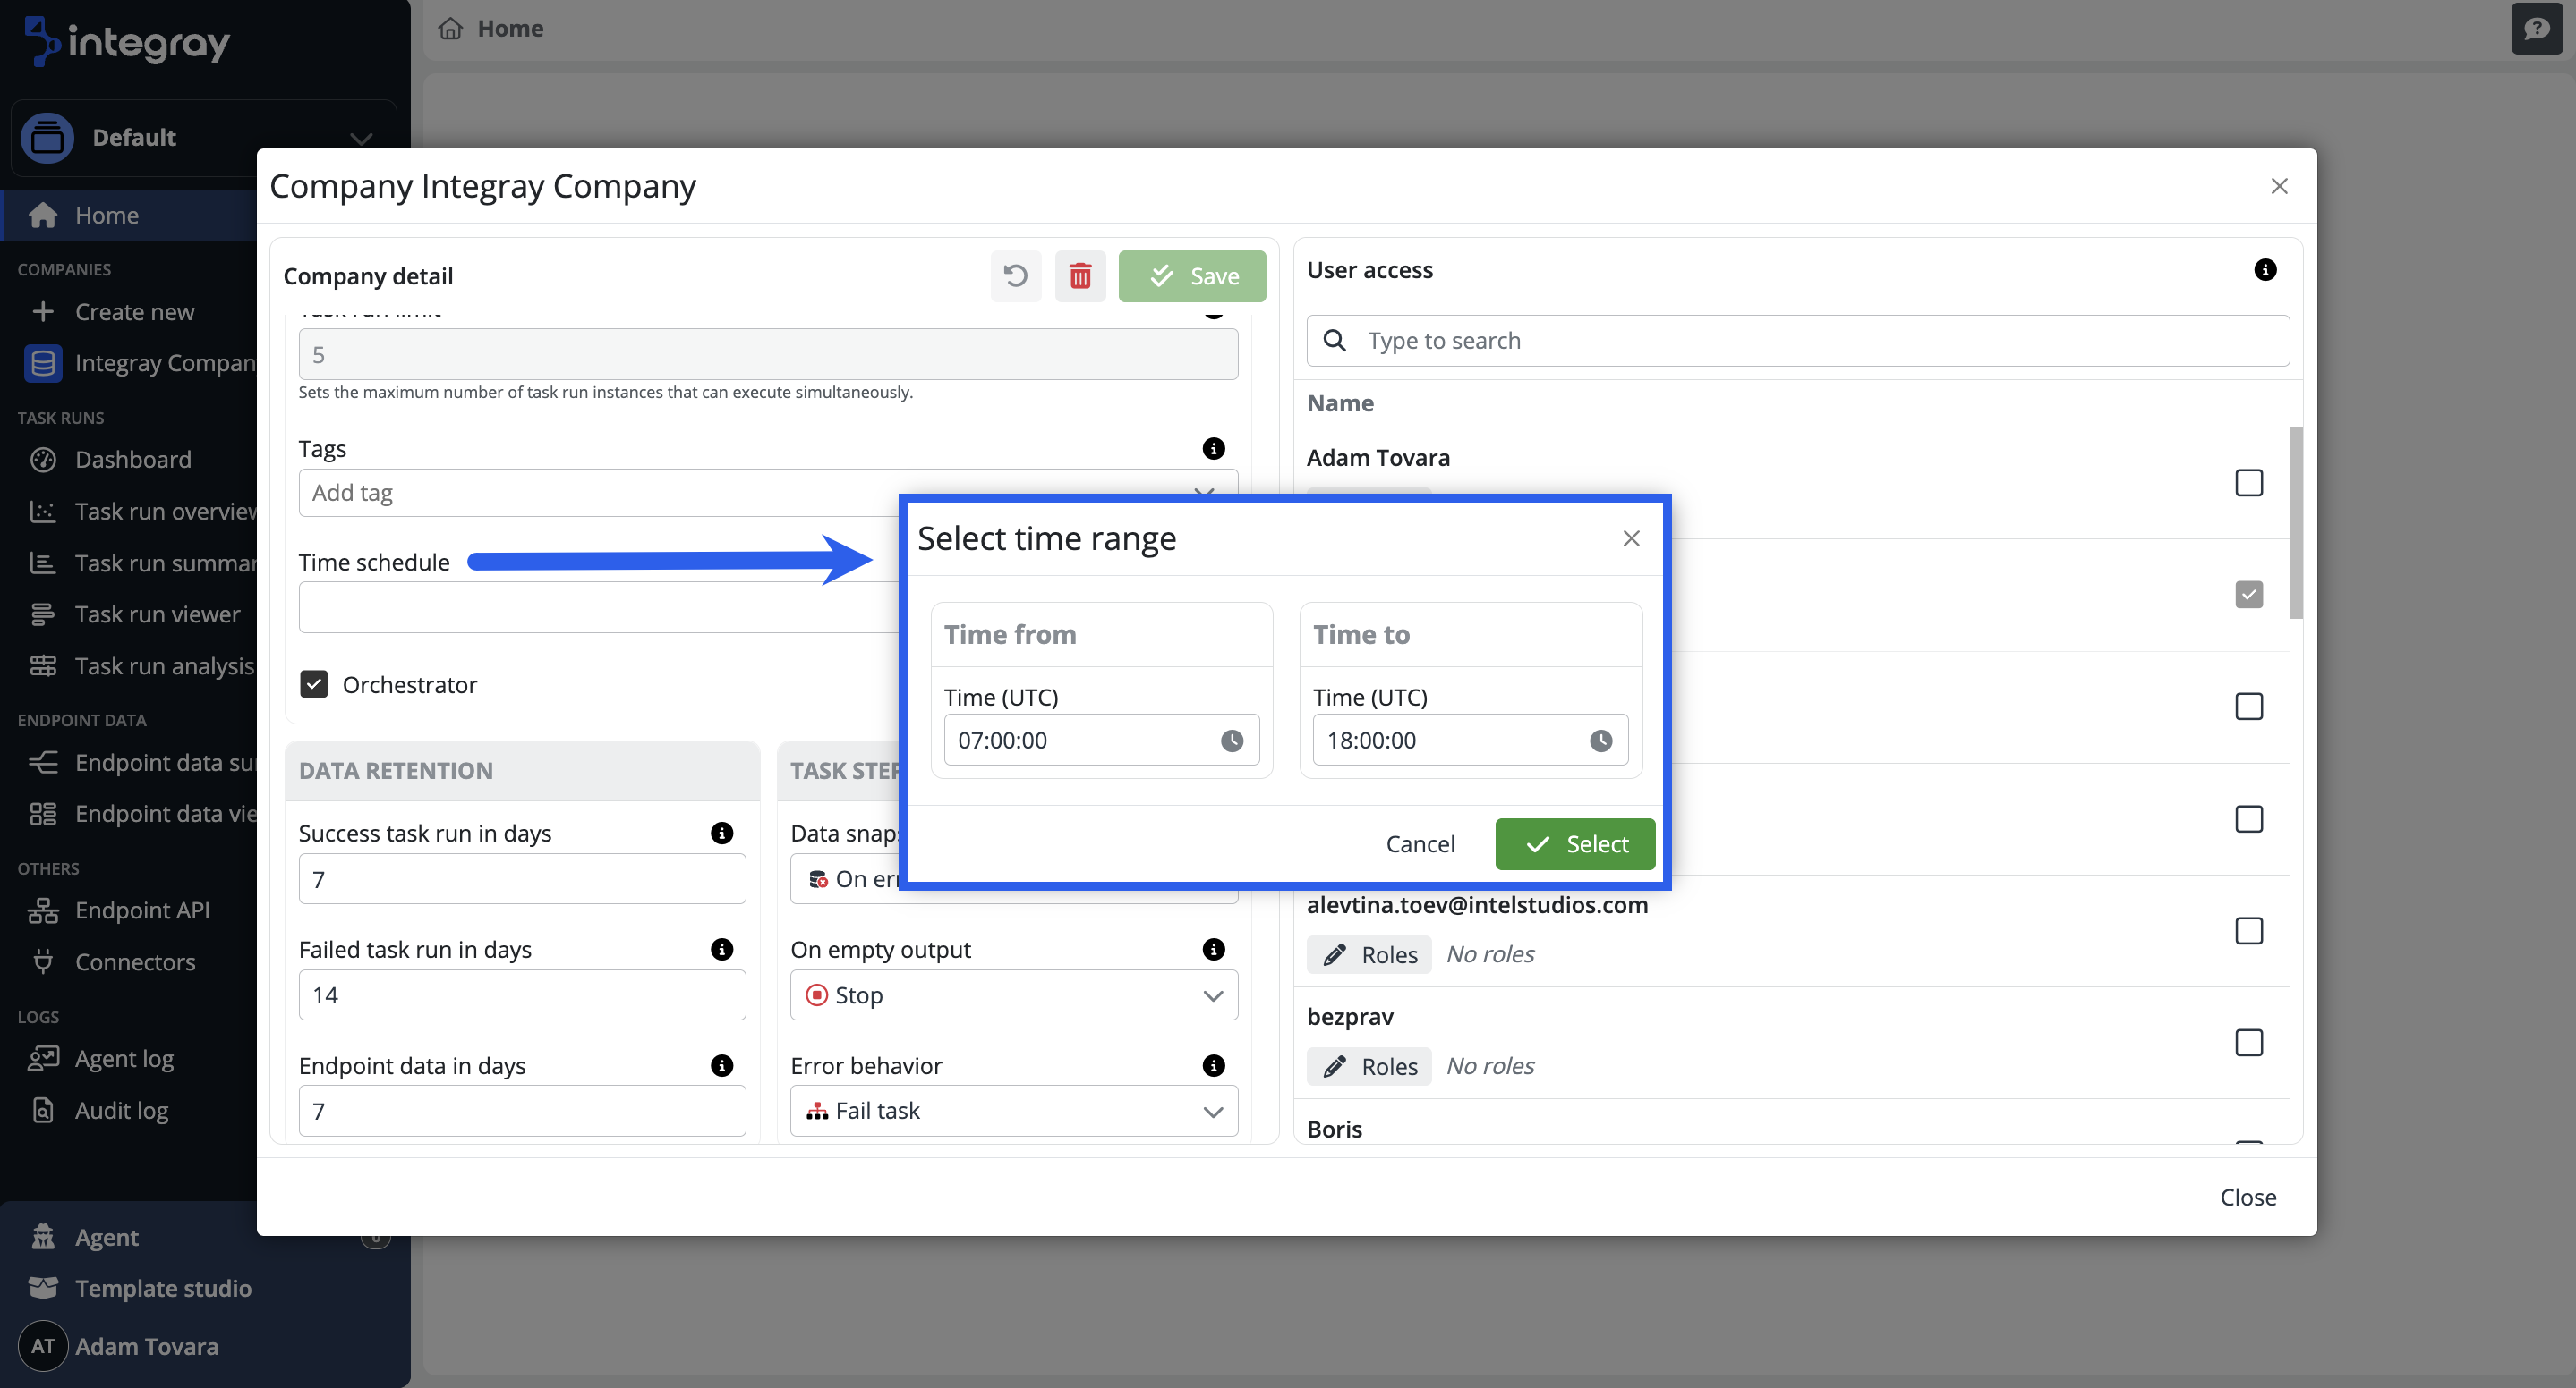Click the Type to search field
The image size is (2576, 1388).
coord(1797,341)
